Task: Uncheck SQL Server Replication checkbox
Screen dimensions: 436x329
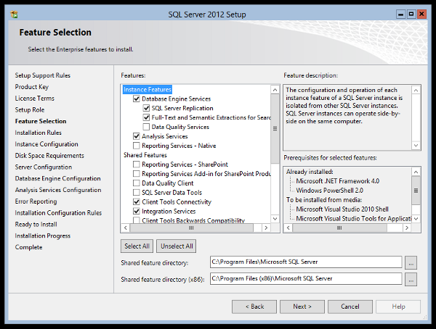Action: tap(146, 108)
